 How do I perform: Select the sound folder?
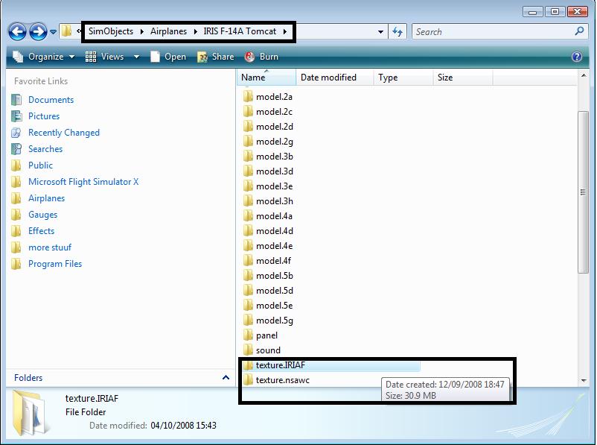tap(268, 350)
